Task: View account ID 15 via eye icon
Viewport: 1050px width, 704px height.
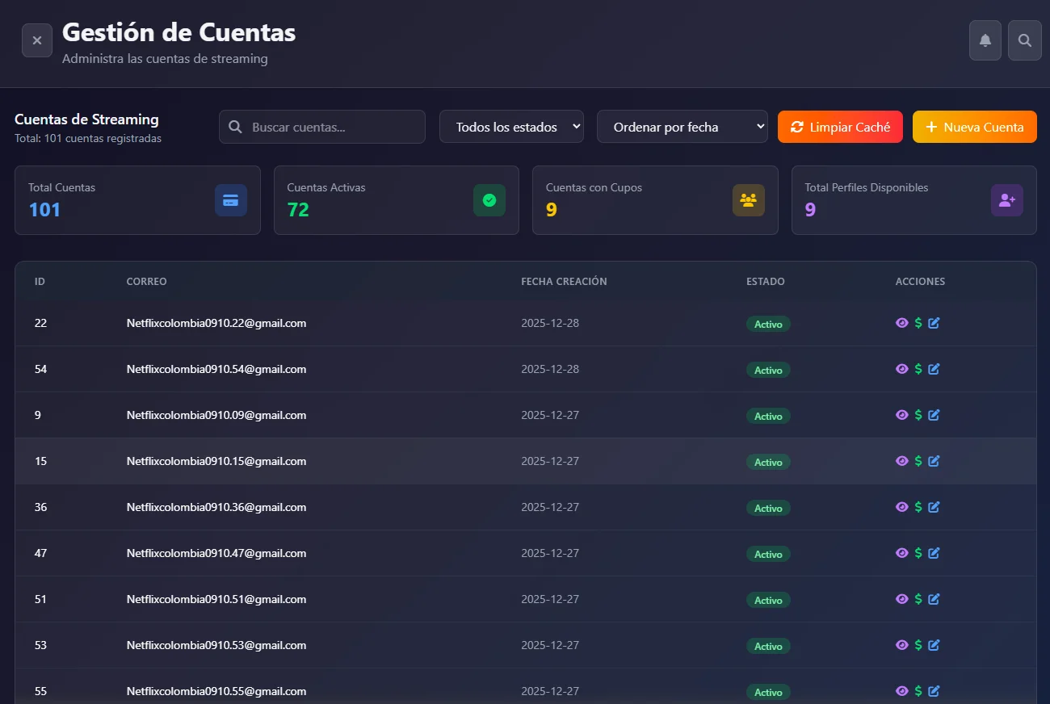Action: point(902,461)
